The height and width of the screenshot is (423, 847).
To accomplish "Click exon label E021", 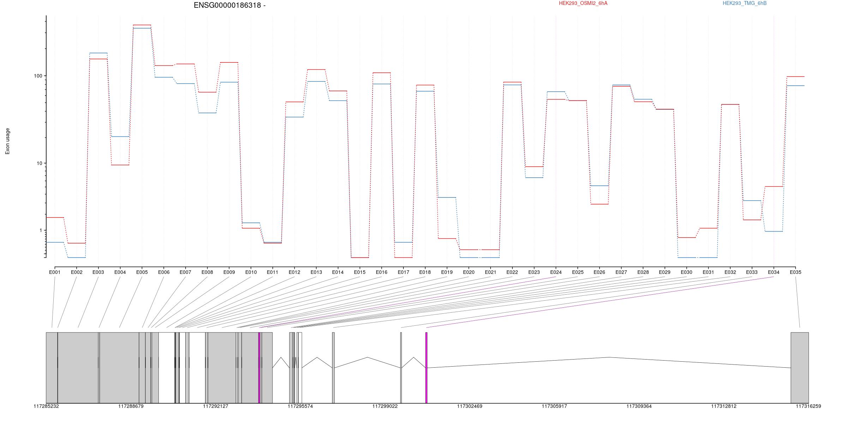I will tap(491, 272).
